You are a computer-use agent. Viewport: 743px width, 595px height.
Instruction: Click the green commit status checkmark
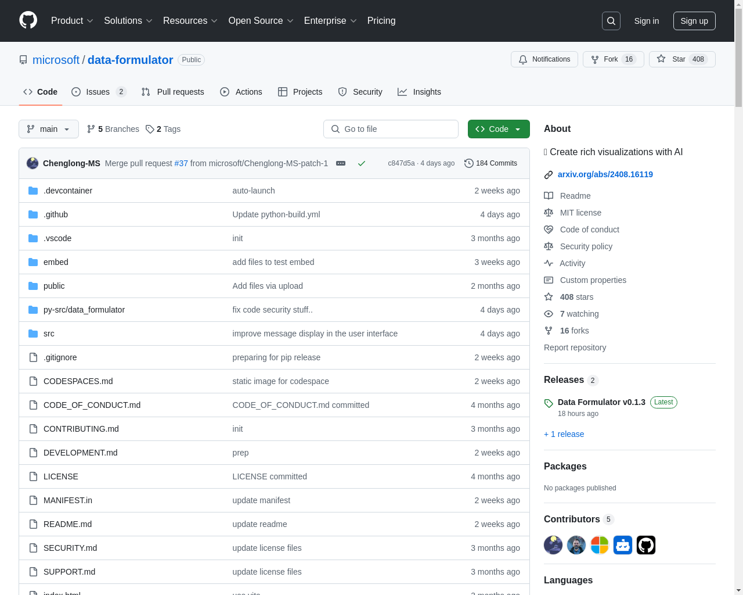[x=362, y=163]
